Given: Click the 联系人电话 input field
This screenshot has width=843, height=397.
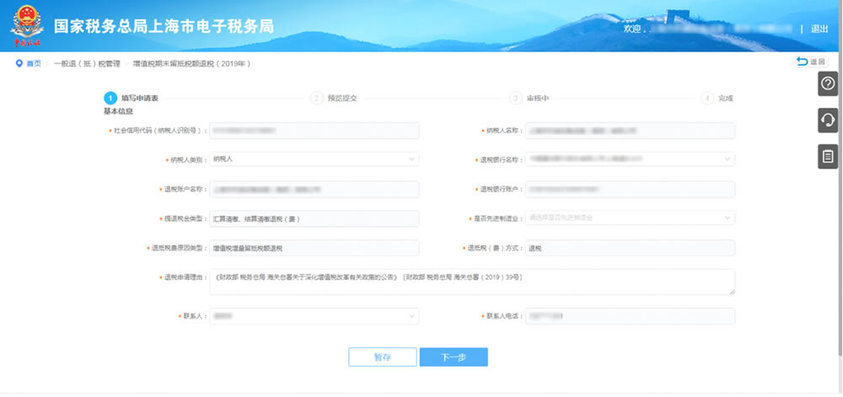Looking at the screenshot, I should coord(630,316).
